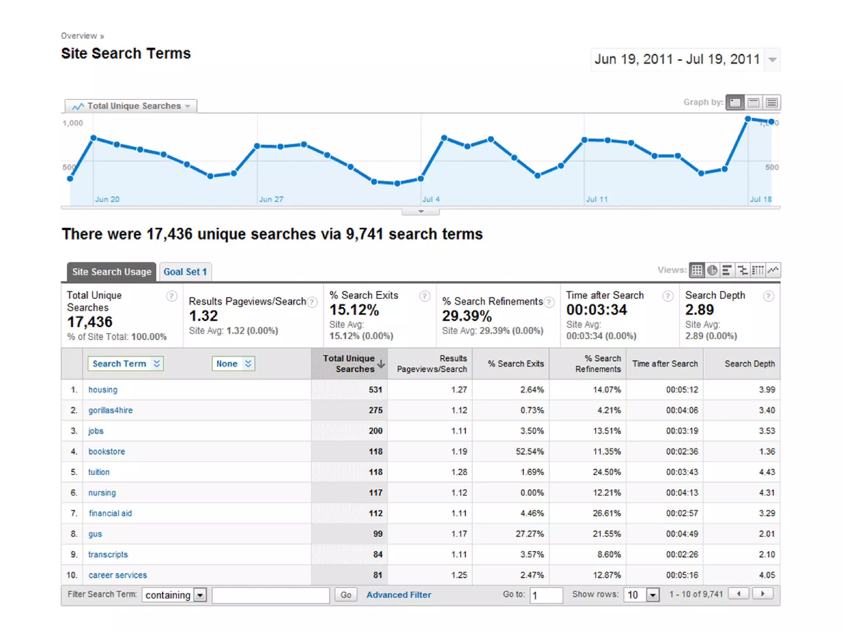The height and width of the screenshot is (632, 843).
Task: Open the housing search term link
Action: pyautogui.click(x=102, y=390)
